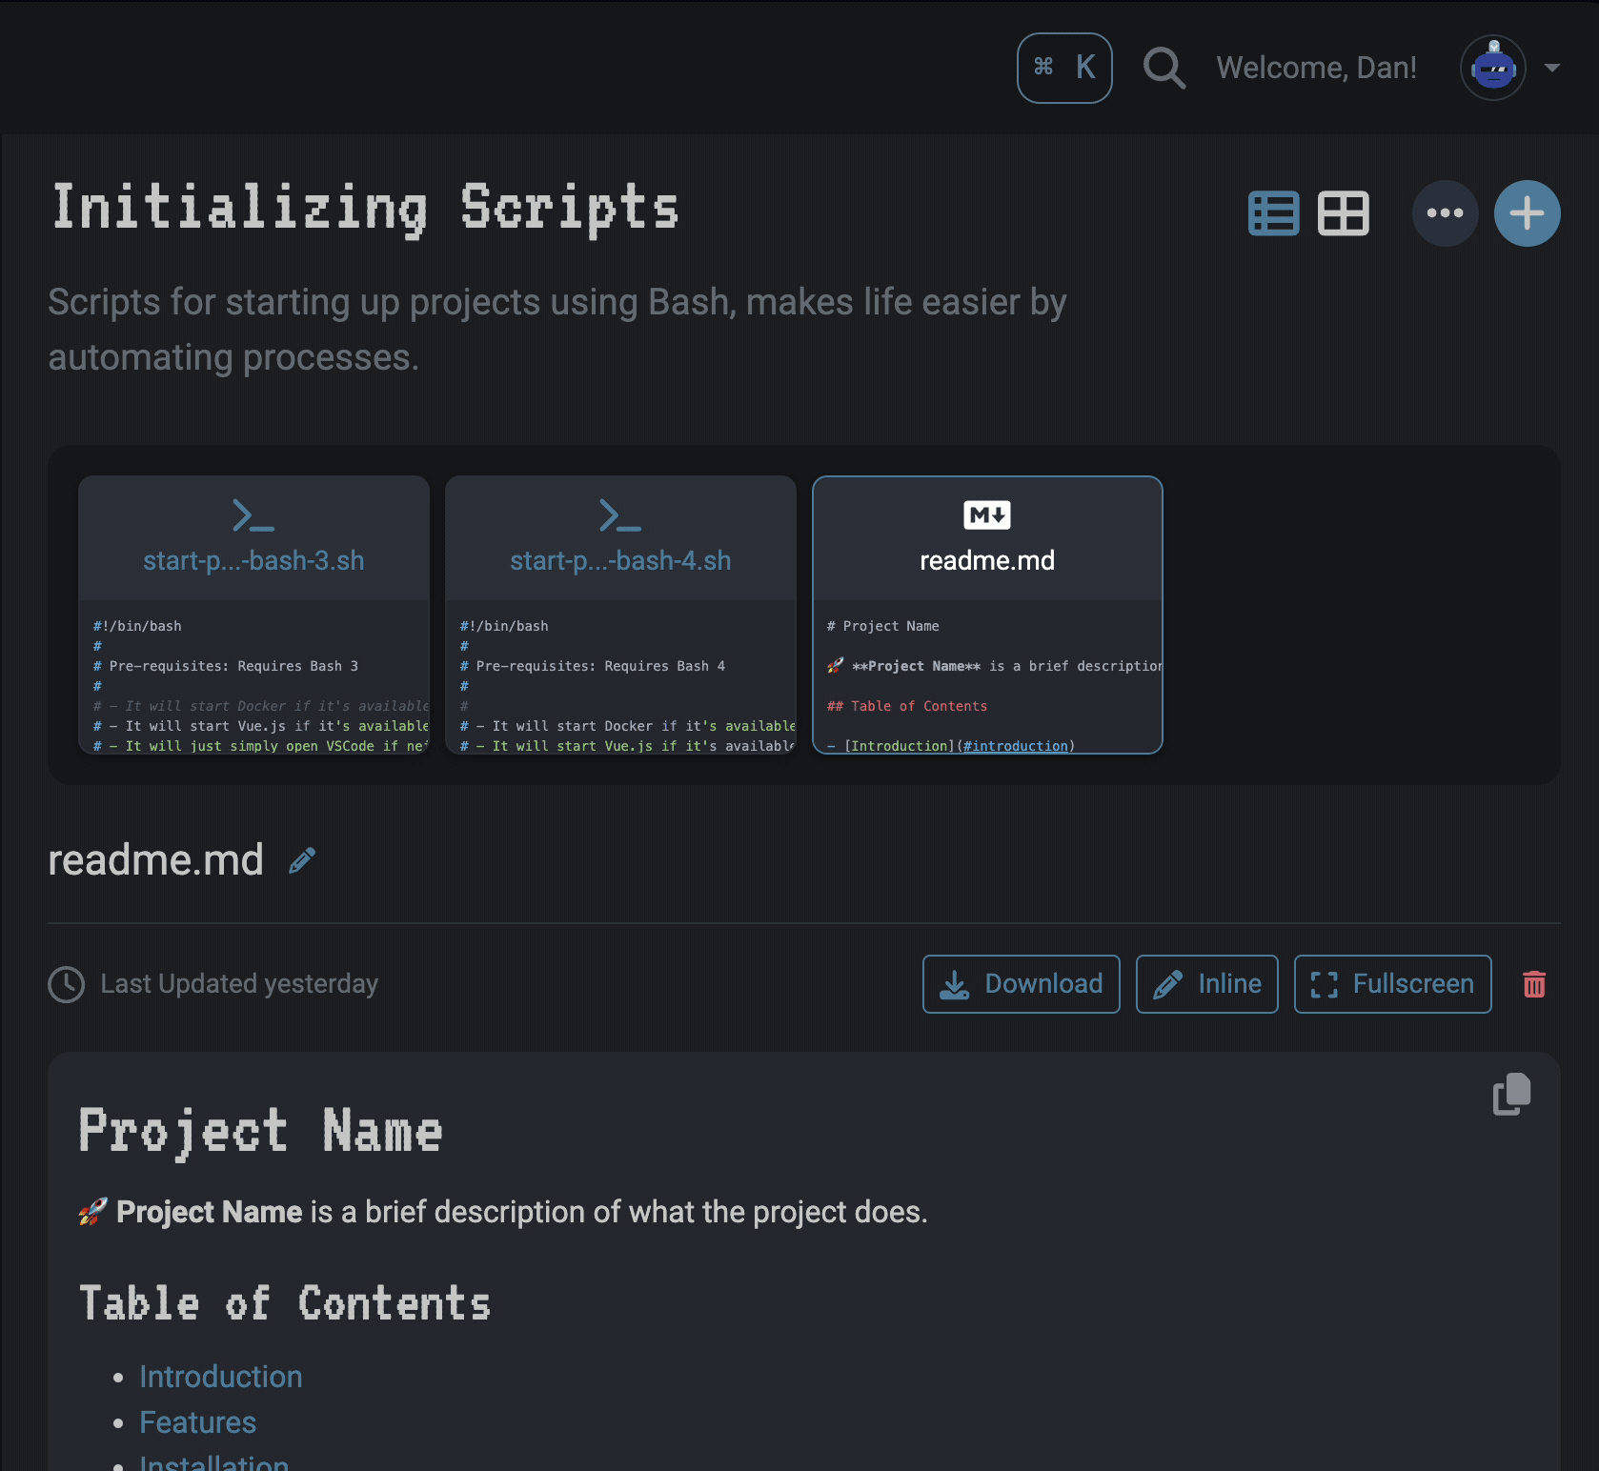This screenshot has width=1599, height=1471.
Task: Select the start-p...-bash-4.sh card
Action: click(x=619, y=615)
